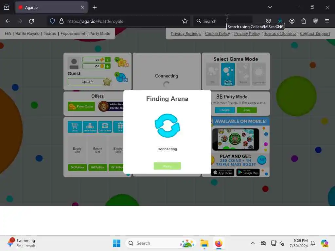335x251 pixels.
Task: Reload the current page
Action: 31,21
